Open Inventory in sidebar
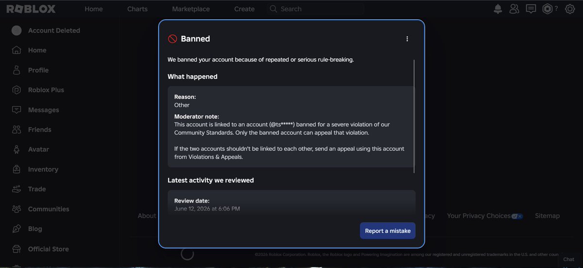The width and height of the screenshot is (583, 268). click(43, 170)
